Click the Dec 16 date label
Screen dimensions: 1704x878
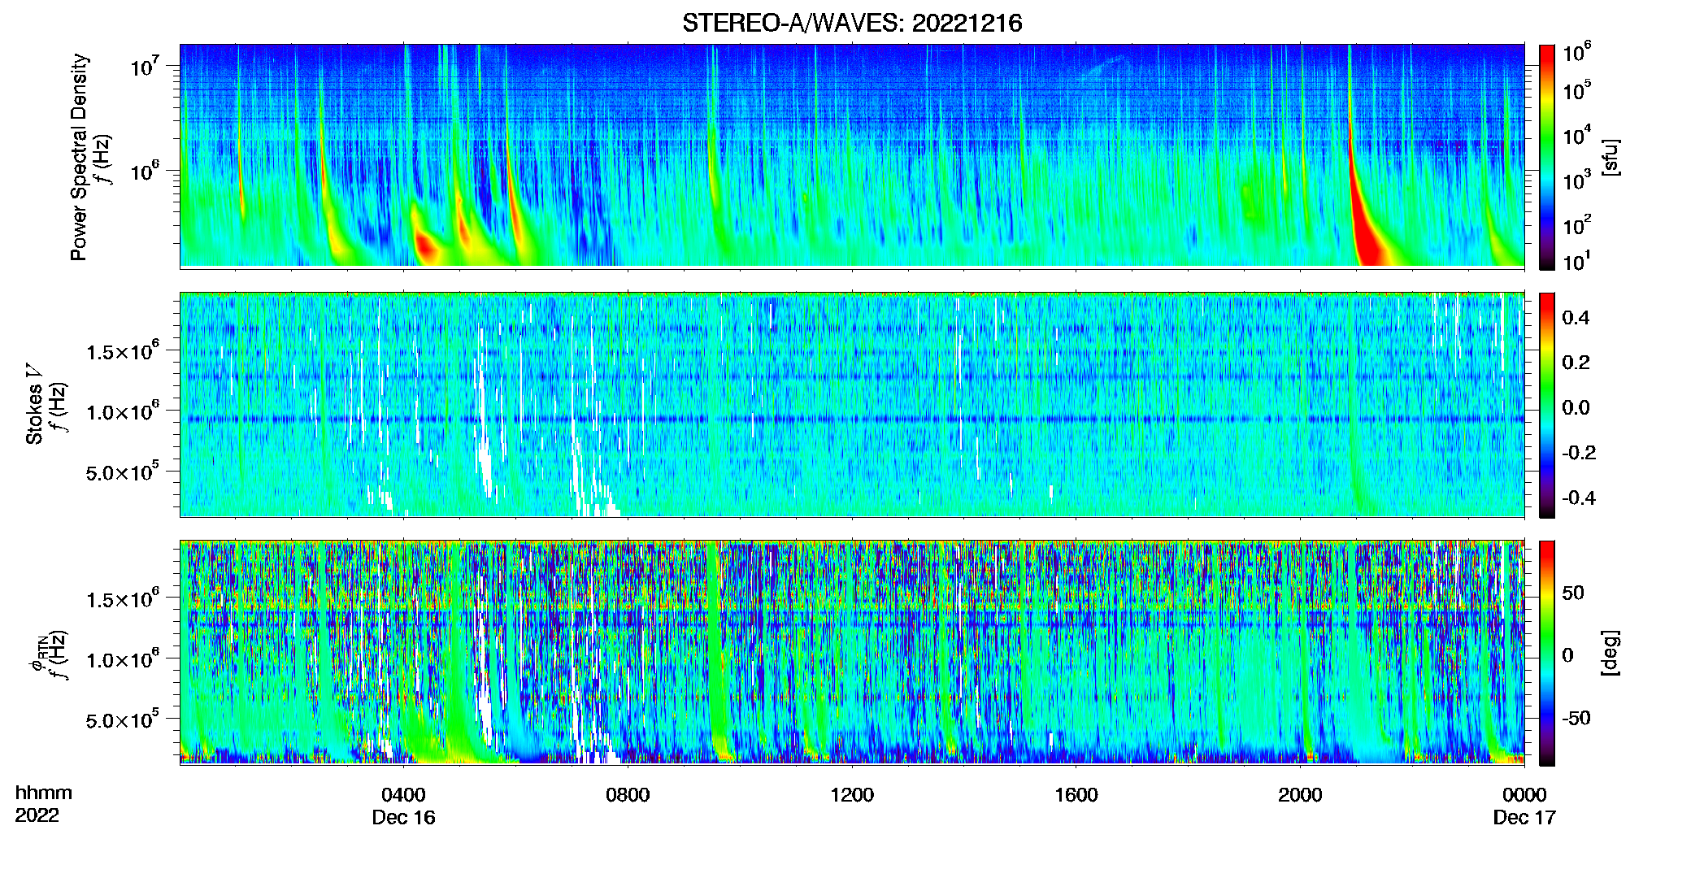tap(403, 817)
